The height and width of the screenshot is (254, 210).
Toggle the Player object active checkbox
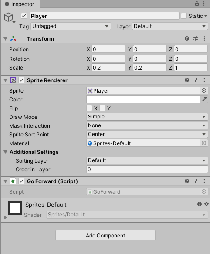24,16
